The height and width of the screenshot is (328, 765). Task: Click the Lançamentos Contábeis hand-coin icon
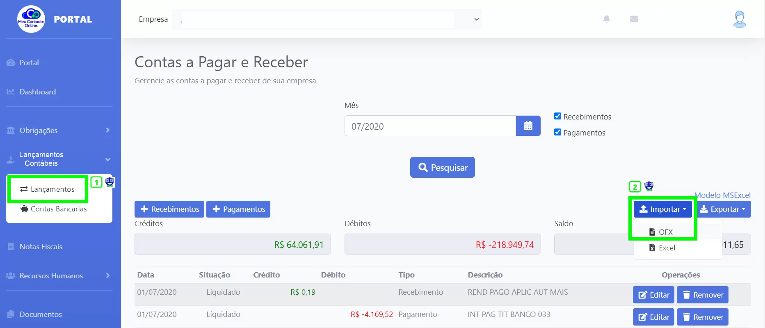[x=11, y=159]
